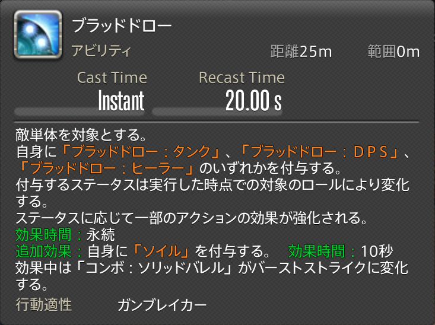The height and width of the screenshot is (325, 435).
Task: Click the 20.00 s recast value
Action: point(253,101)
